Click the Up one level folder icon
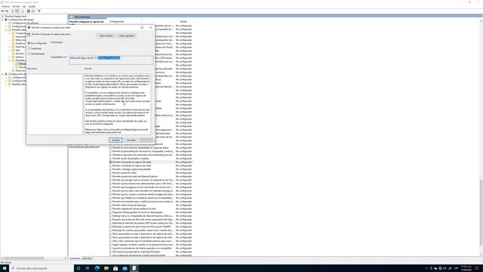483x272 pixels. [x=13, y=11]
